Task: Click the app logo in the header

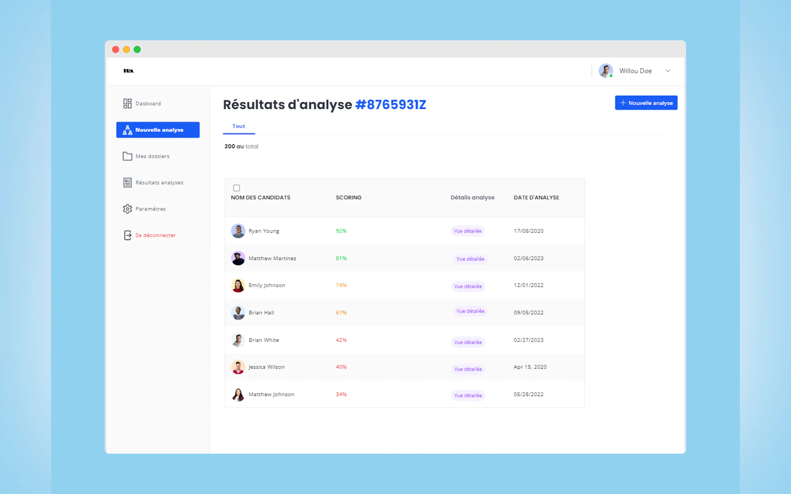Action: click(x=129, y=71)
